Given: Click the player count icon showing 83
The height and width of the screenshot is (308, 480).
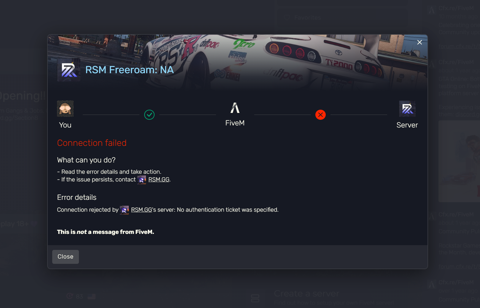Looking at the screenshot, I should click(x=70, y=296).
